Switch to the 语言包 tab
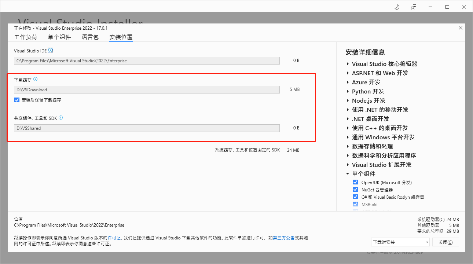Viewport: 473px width, 264px height. [90, 37]
